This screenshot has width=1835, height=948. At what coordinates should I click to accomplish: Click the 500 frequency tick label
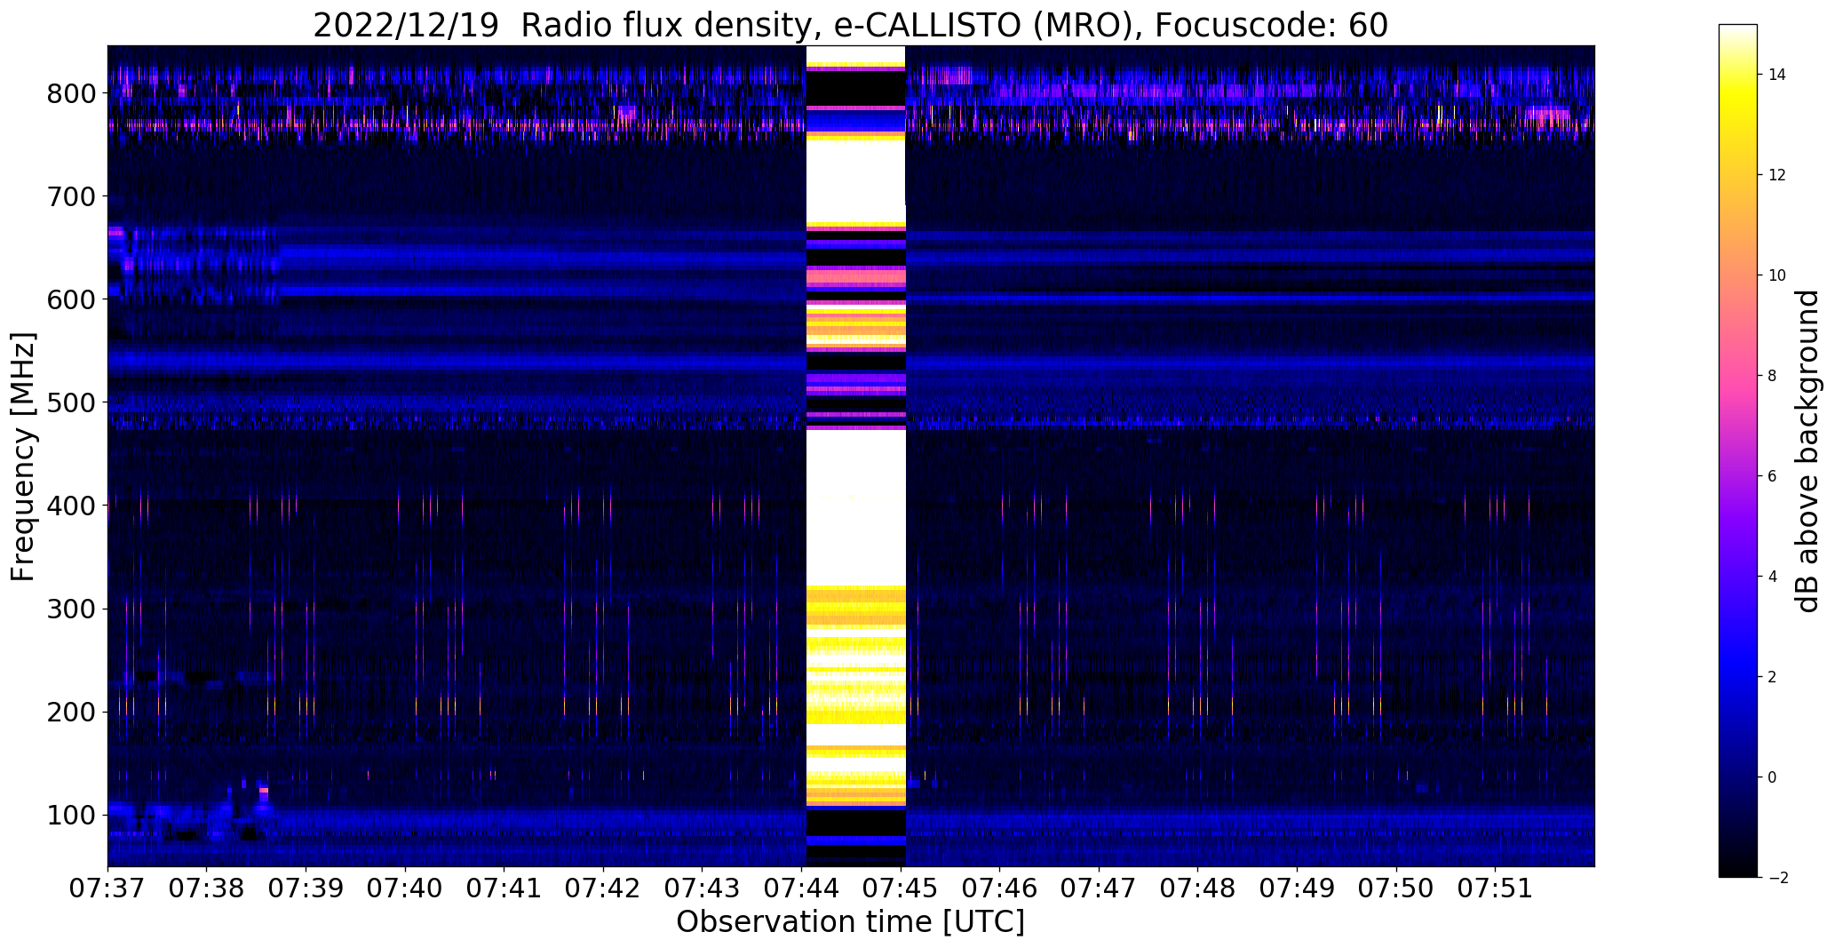72,402
